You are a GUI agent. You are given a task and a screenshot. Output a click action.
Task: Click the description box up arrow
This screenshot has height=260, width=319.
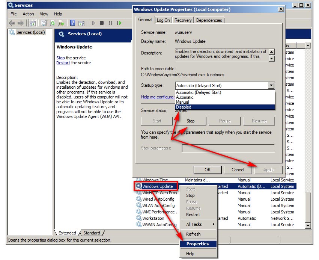coord(271,52)
